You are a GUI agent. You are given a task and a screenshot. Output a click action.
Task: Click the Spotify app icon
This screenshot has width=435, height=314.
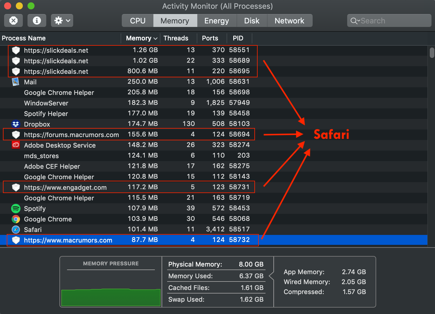point(16,209)
